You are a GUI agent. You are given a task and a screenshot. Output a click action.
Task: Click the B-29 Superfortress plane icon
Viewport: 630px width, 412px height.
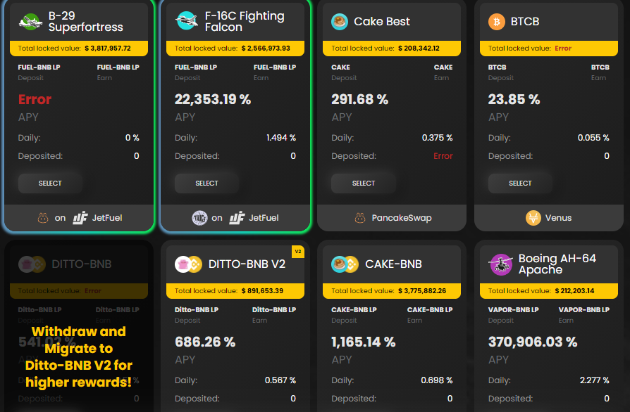point(30,22)
